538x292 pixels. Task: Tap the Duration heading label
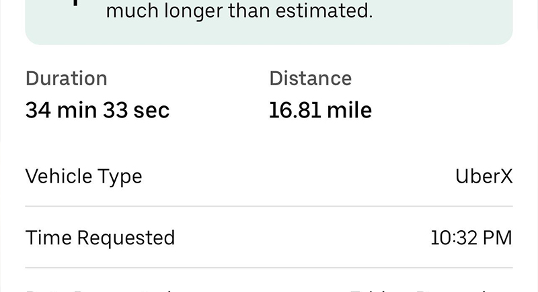[x=67, y=79]
